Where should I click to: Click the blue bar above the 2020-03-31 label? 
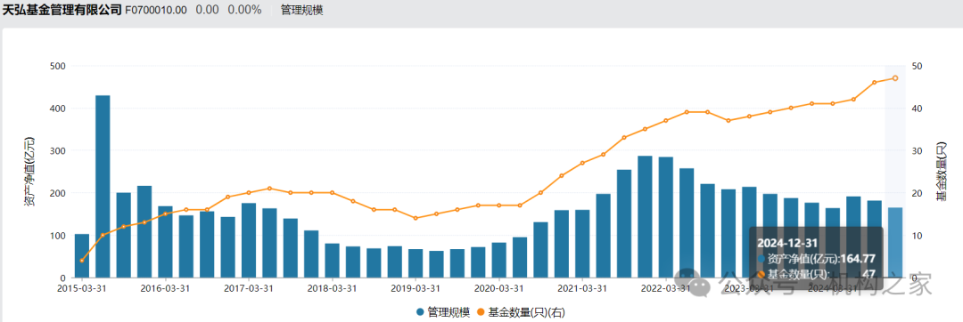click(x=499, y=260)
